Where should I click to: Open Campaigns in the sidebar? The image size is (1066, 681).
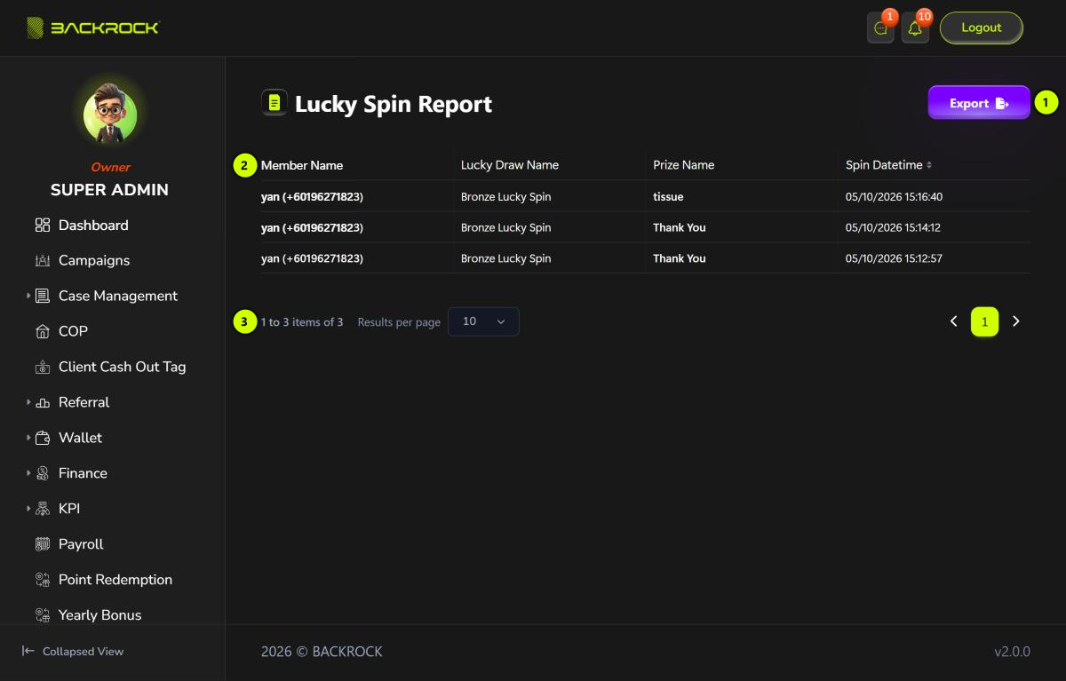click(x=94, y=260)
